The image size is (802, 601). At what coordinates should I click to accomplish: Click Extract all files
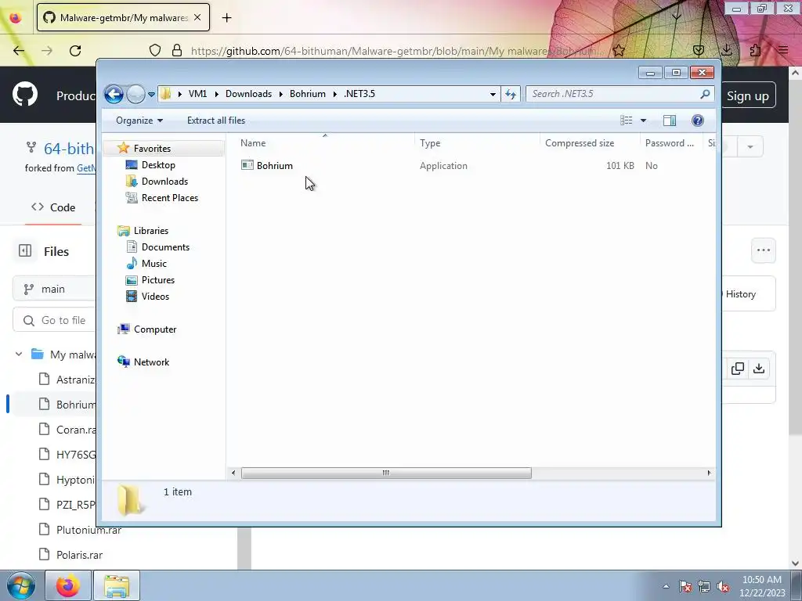point(216,121)
